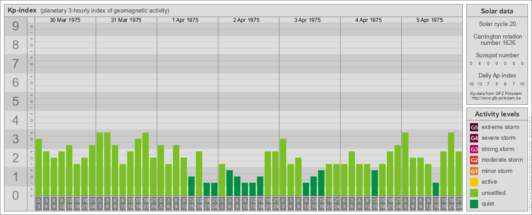Click the 'Kp-data from GFZ Potsdam:' text
532x215 pixels.
tap(497, 94)
